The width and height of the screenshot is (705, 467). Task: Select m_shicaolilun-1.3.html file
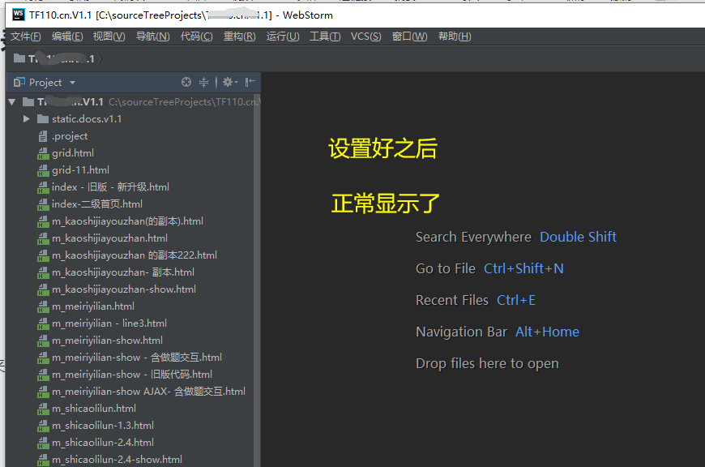coord(103,426)
